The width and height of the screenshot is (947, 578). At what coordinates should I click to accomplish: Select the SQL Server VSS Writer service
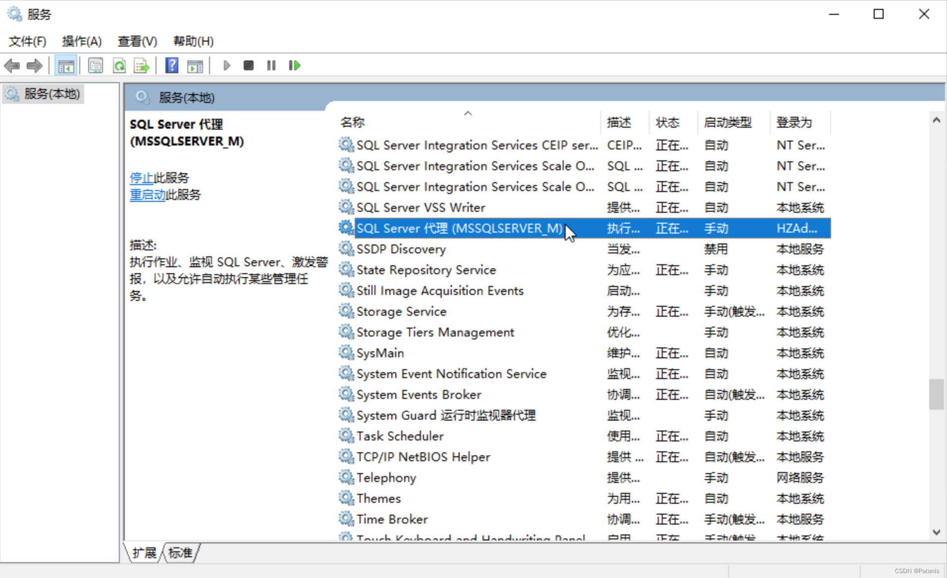click(x=584, y=207)
